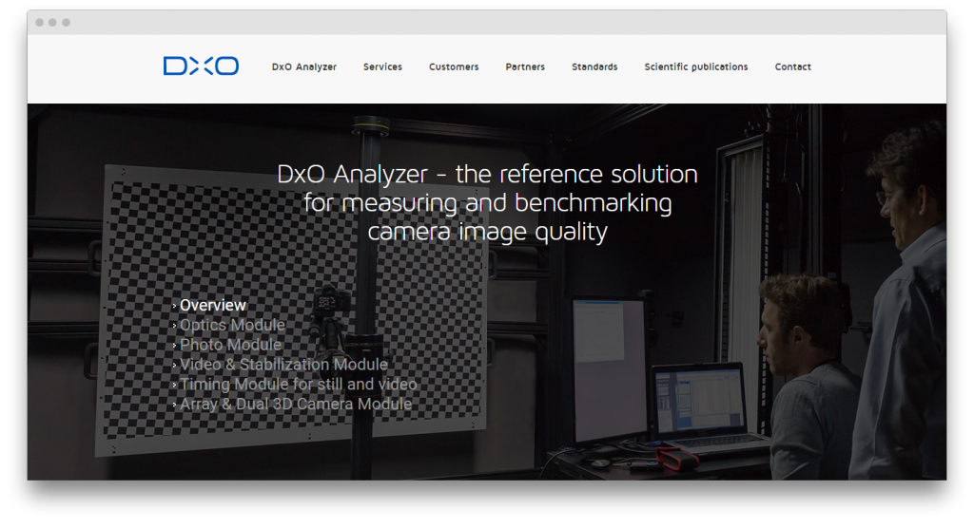Open Video & Stabilization Module
Viewport: 974px width, 528px height.
point(283,365)
